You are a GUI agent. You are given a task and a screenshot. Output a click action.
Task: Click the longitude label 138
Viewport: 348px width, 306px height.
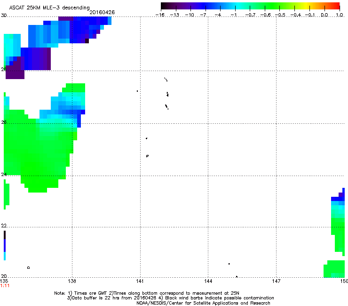point(72,281)
